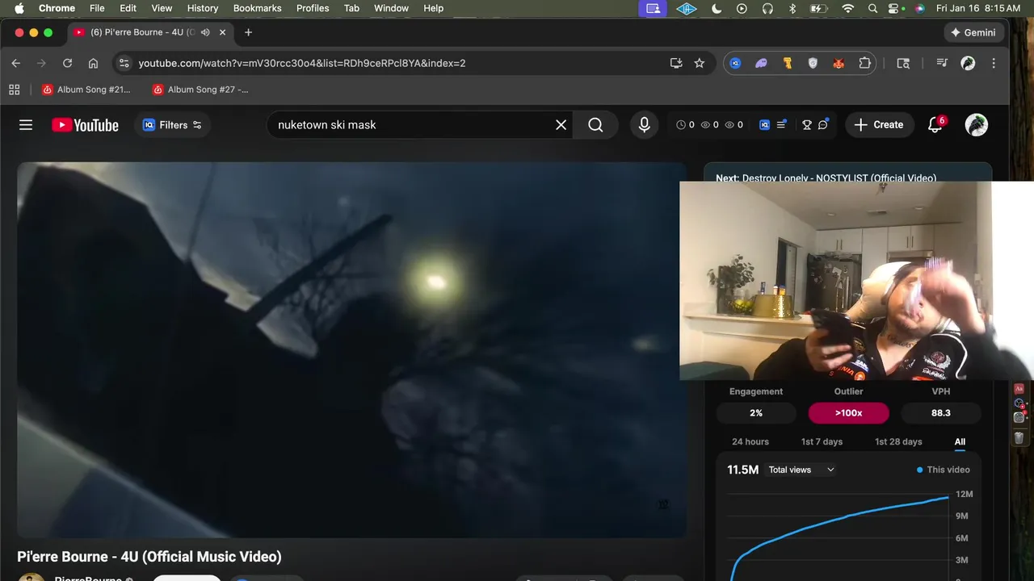Screen dimensions: 1034x581
Task: Open macOS Control Center
Action: tap(895, 8)
